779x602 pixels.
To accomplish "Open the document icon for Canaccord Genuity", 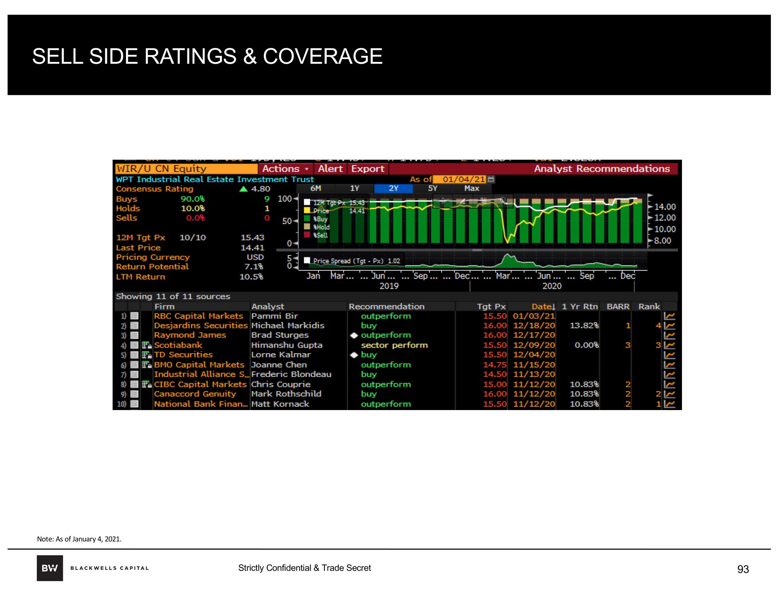I will [134, 394].
